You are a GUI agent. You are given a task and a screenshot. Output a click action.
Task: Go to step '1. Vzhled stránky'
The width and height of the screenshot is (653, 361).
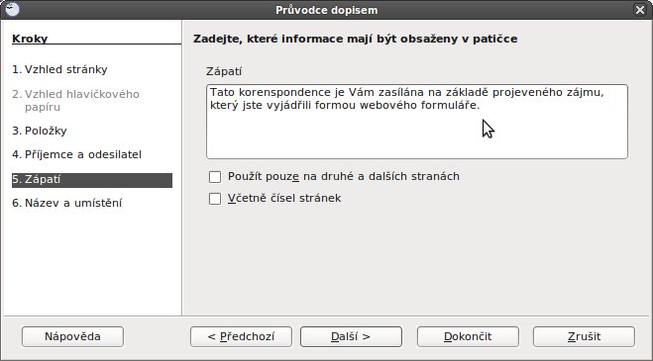59,69
